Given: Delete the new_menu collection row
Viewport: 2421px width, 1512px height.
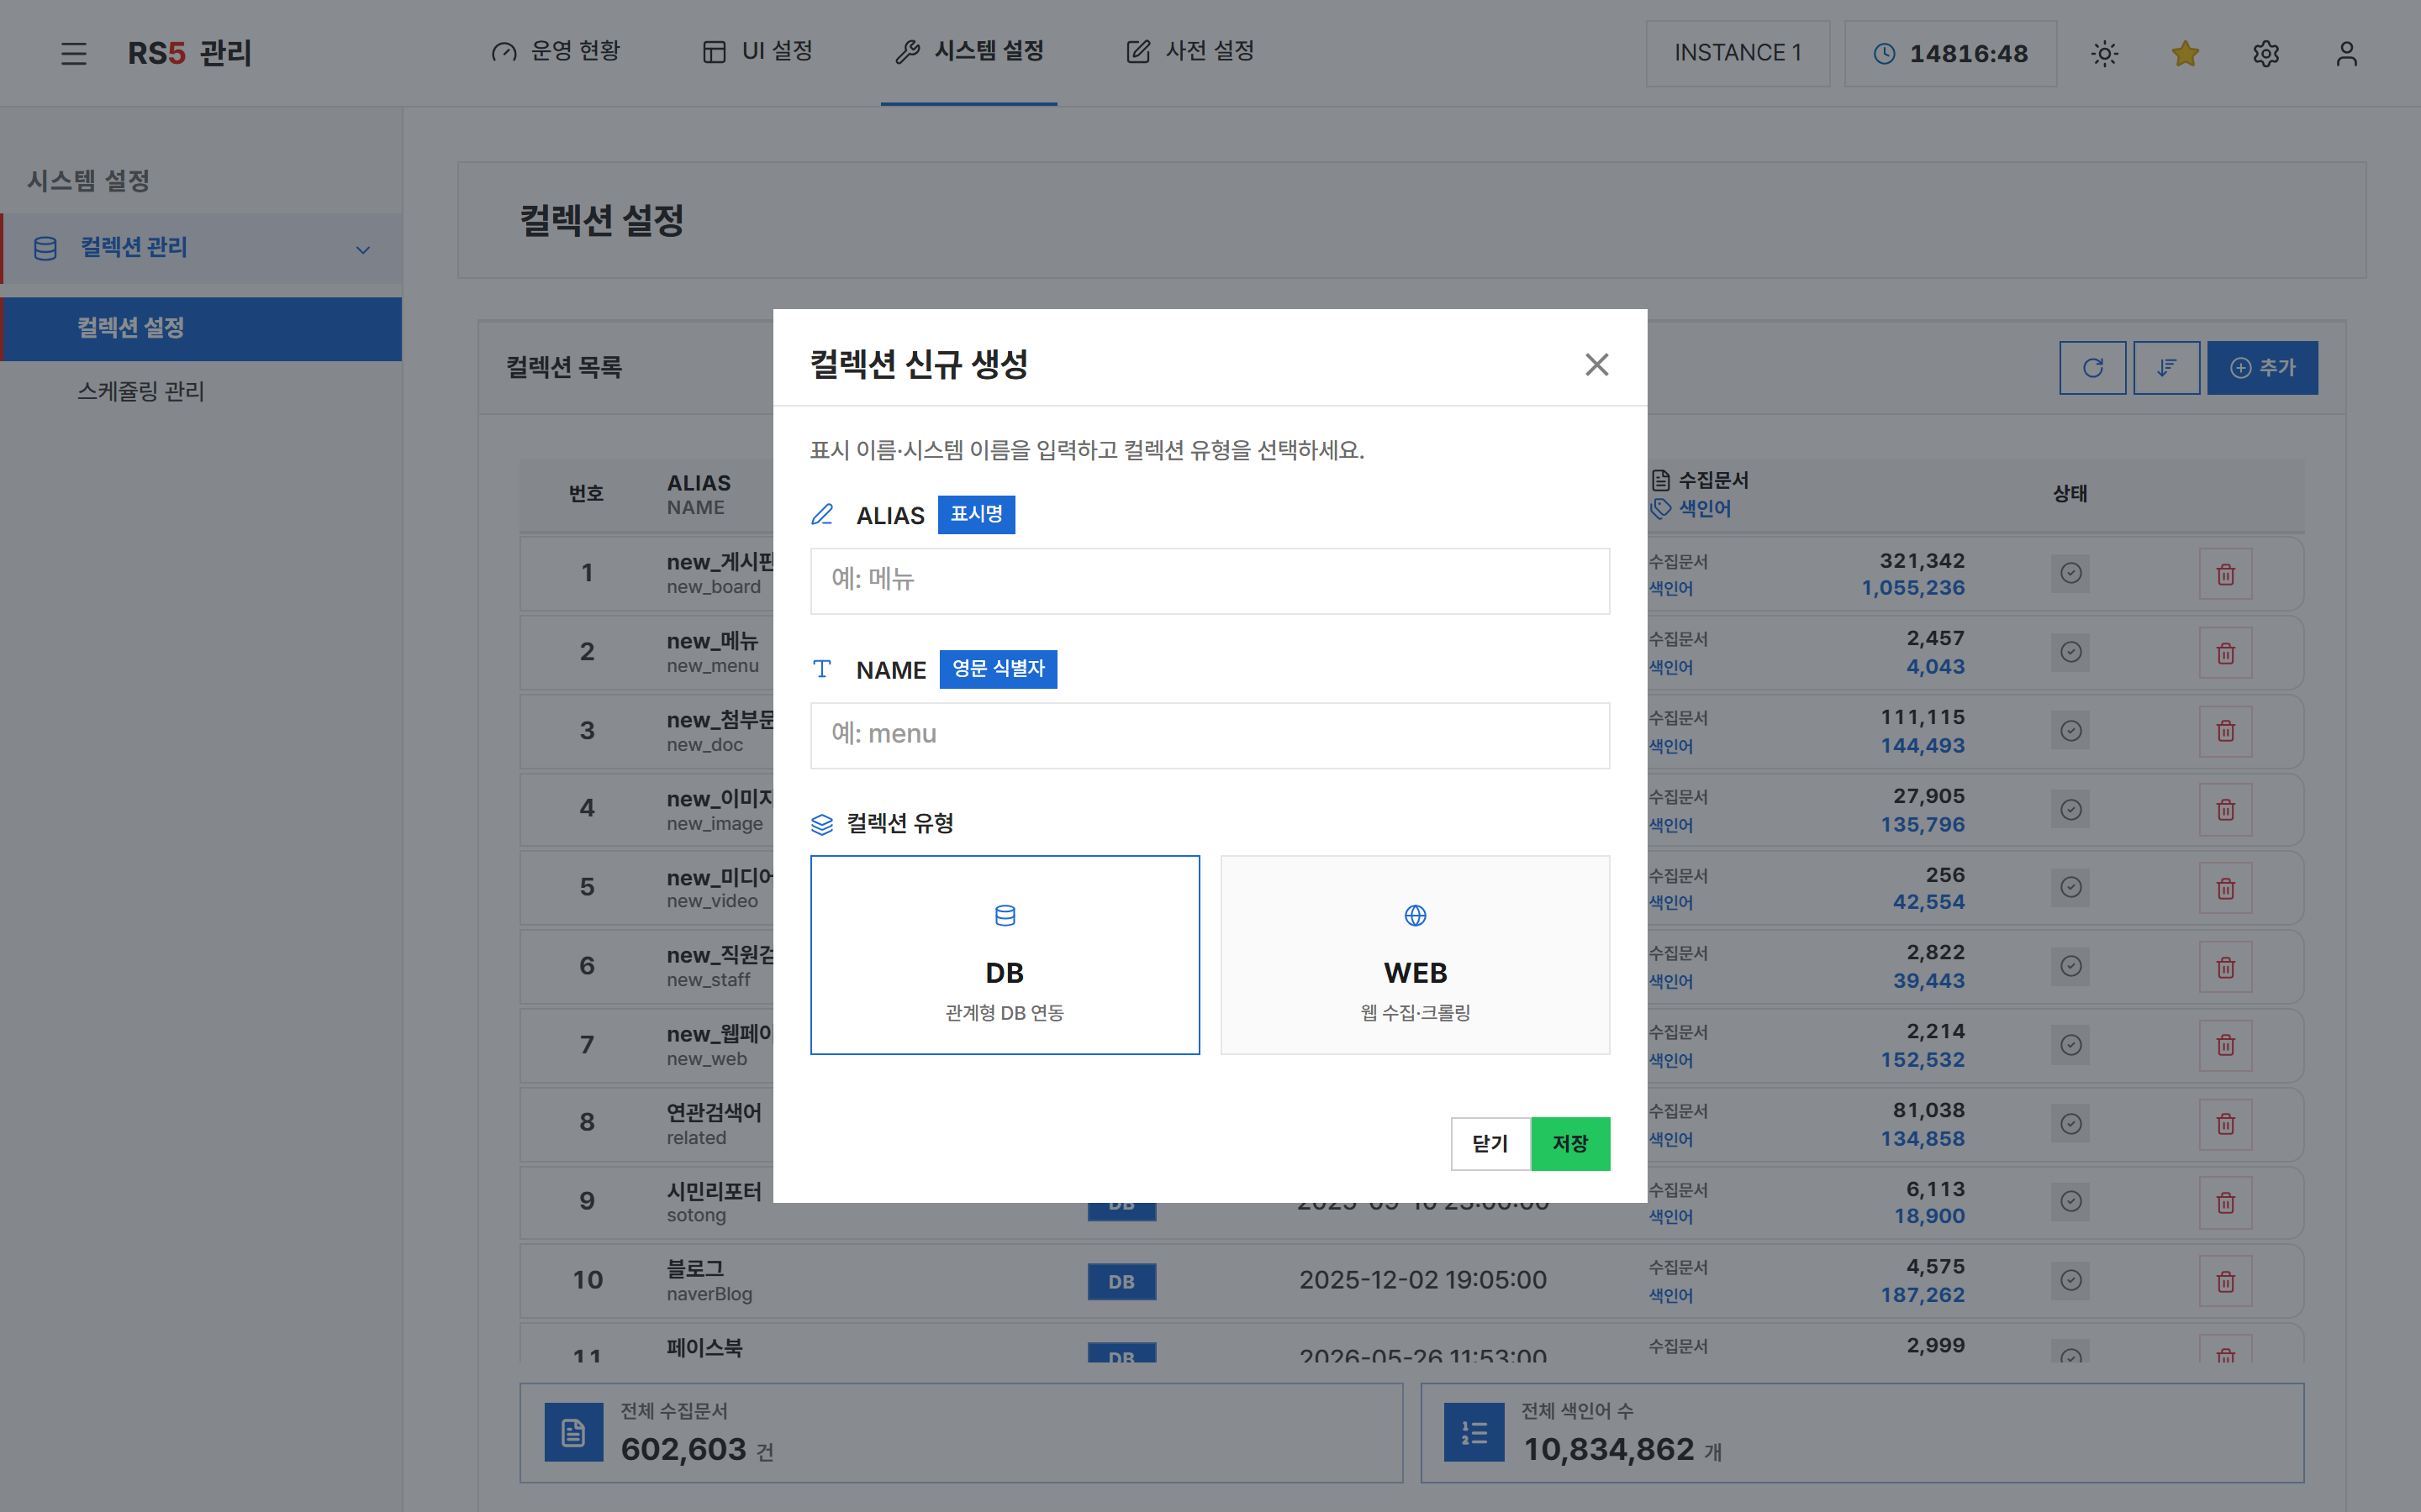Looking at the screenshot, I should [x=2225, y=653].
